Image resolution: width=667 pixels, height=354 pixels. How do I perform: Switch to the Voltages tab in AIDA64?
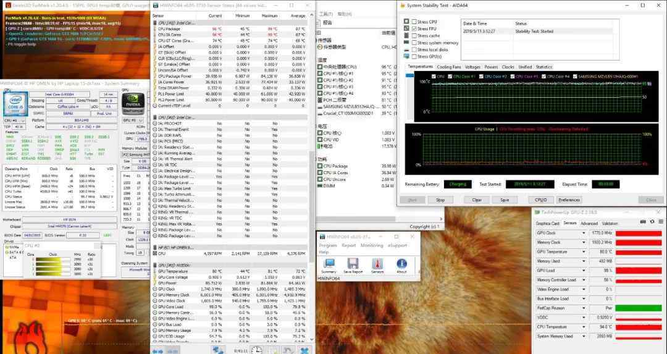472,67
